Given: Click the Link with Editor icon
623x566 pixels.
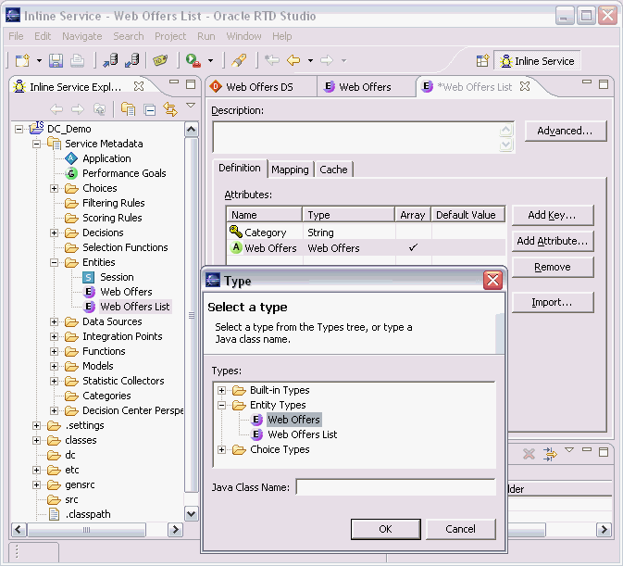Looking at the screenshot, I should point(170,109).
